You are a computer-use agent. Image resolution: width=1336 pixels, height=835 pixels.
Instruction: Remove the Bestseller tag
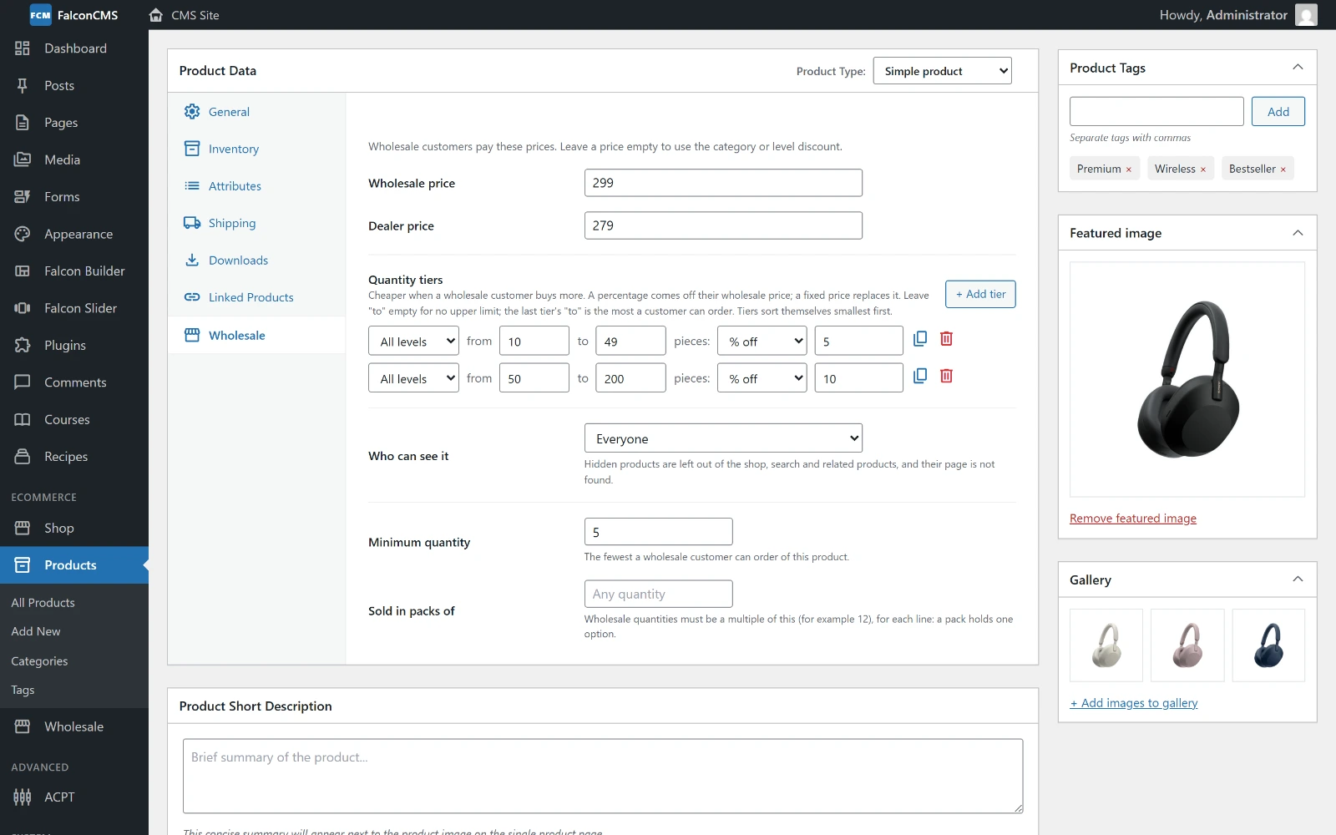click(1283, 170)
